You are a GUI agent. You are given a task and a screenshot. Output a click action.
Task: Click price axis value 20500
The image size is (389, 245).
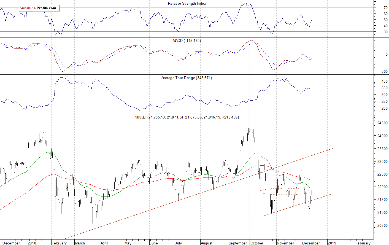pyautogui.click(x=382, y=226)
